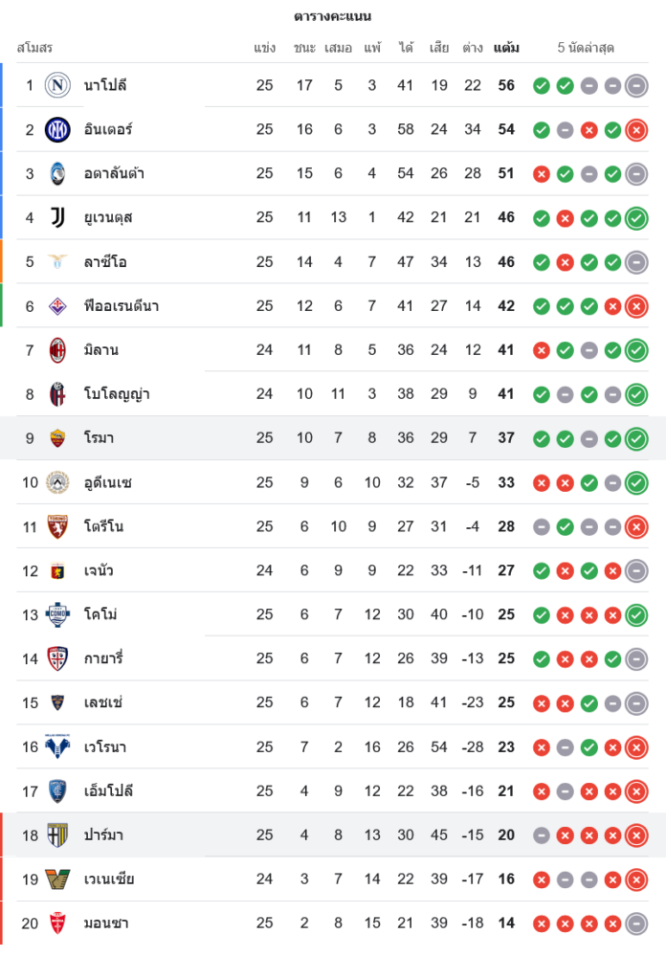This screenshot has width=666, height=957.
Task: Click Inter's latest circled loss indicator
Action: [636, 130]
